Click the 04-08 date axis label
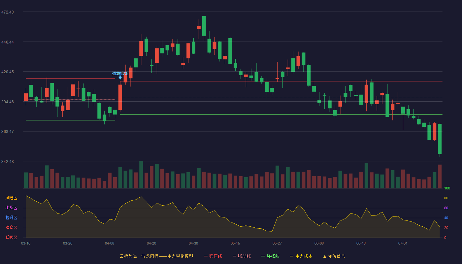 [110, 243]
